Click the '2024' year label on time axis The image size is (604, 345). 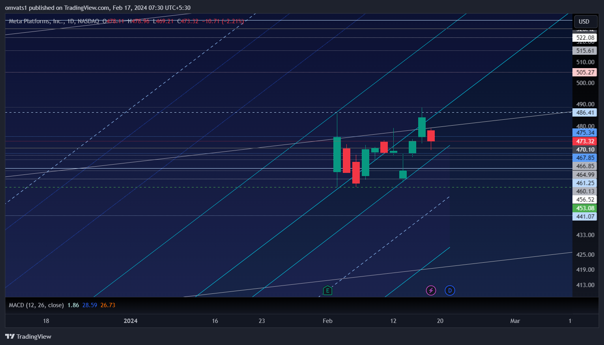(x=131, y=321)
